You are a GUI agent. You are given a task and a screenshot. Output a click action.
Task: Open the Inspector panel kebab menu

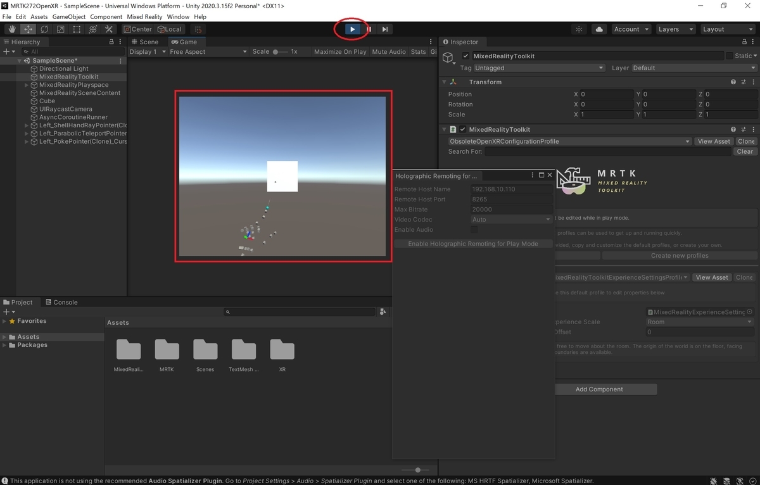point(752,42)
